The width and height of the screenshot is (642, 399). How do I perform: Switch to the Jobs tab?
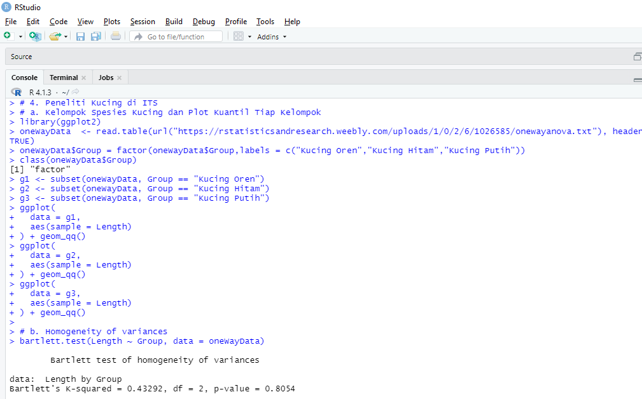point(106,77)
